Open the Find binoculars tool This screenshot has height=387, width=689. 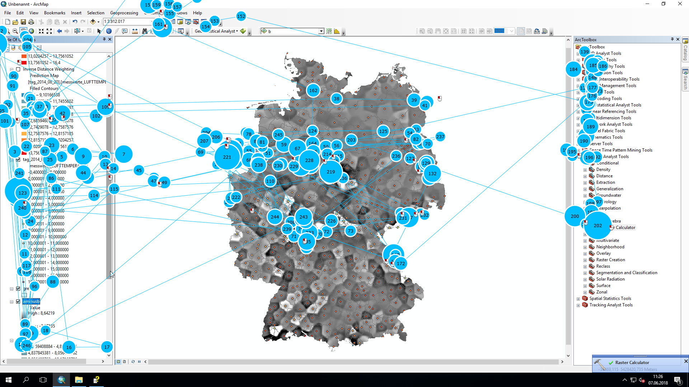[x=144, y=31]
